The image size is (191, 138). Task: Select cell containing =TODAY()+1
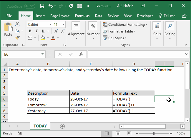134,105
